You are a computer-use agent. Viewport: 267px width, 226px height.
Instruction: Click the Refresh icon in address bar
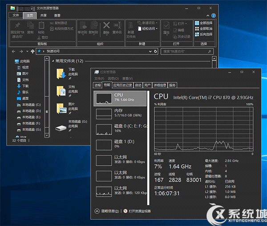click(155, 52)
